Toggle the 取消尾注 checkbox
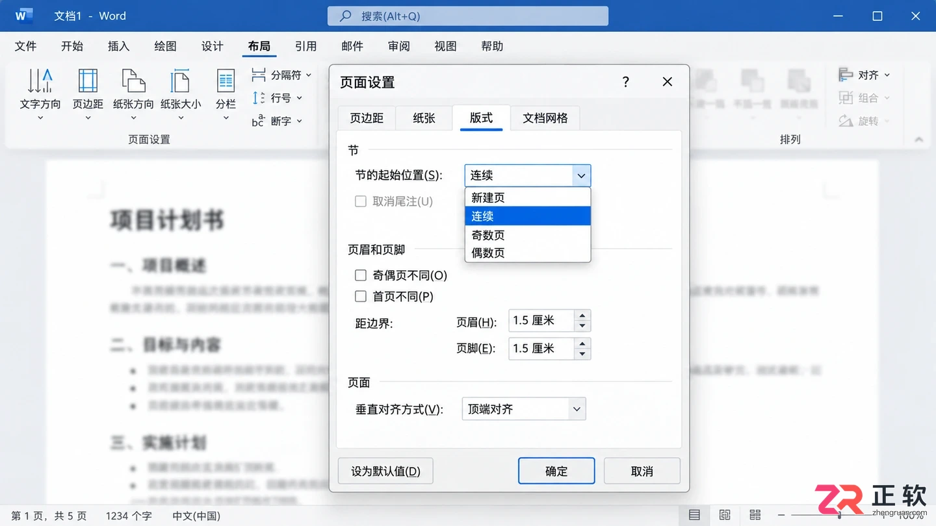The height and width of the screenshot is (526, 936). click(361, 201)
